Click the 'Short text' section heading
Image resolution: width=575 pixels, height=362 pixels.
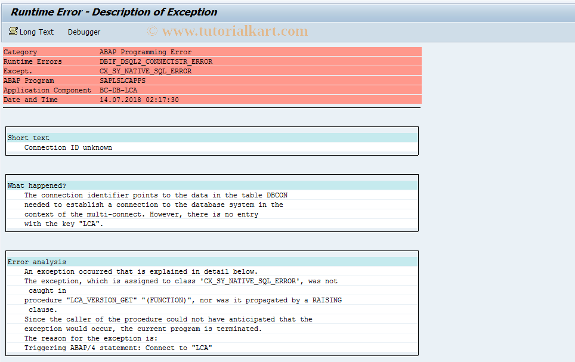(29, 138)
